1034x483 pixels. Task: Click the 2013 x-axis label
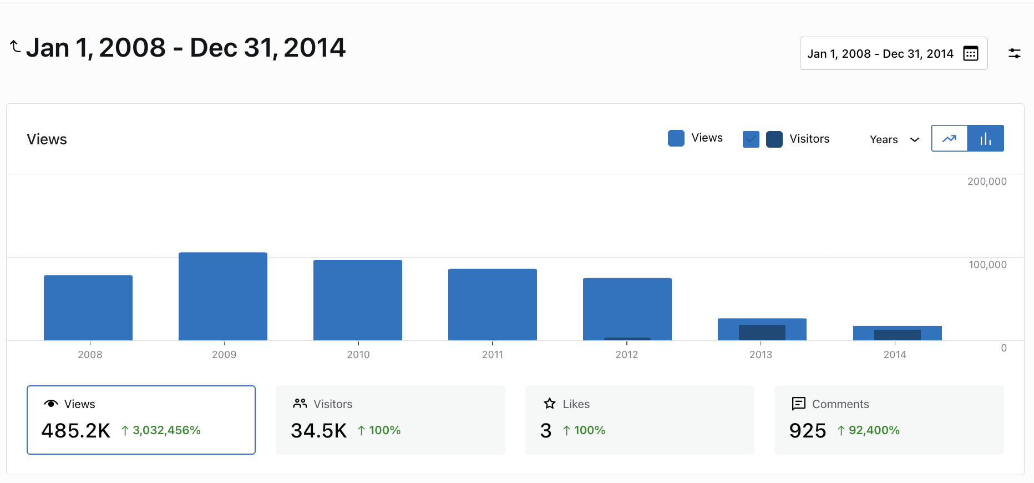click(761, 354)
